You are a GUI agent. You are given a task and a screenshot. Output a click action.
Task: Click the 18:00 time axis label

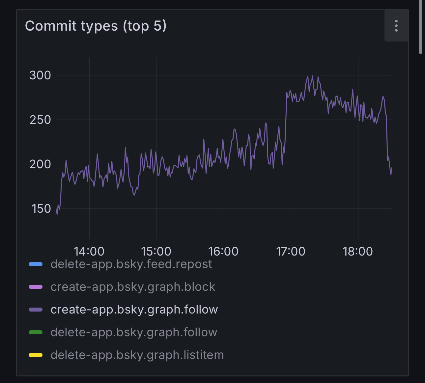(358, 251)
